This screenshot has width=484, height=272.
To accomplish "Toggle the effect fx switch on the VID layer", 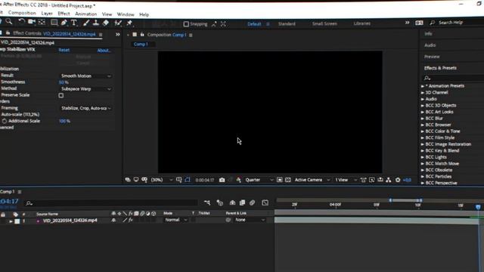I will click(131, 220).
